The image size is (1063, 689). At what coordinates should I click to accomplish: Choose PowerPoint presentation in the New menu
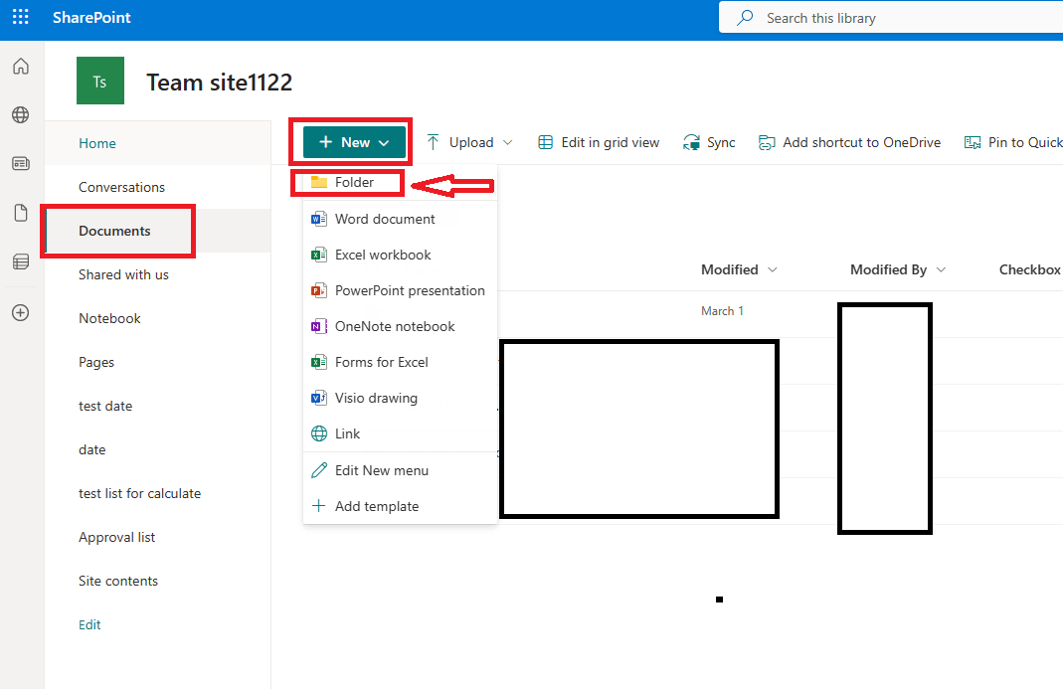(x=399, y=290)
